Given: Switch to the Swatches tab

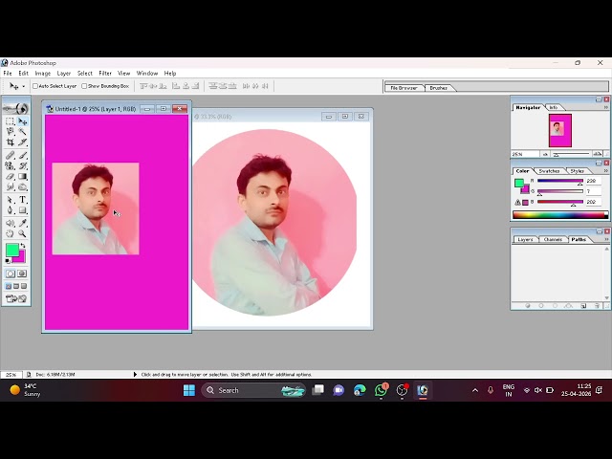Looking at the screenshot, I should 549,171.
